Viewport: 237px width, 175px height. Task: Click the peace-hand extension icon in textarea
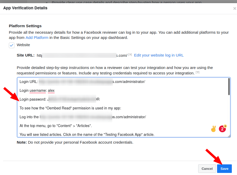pos(213,129)
